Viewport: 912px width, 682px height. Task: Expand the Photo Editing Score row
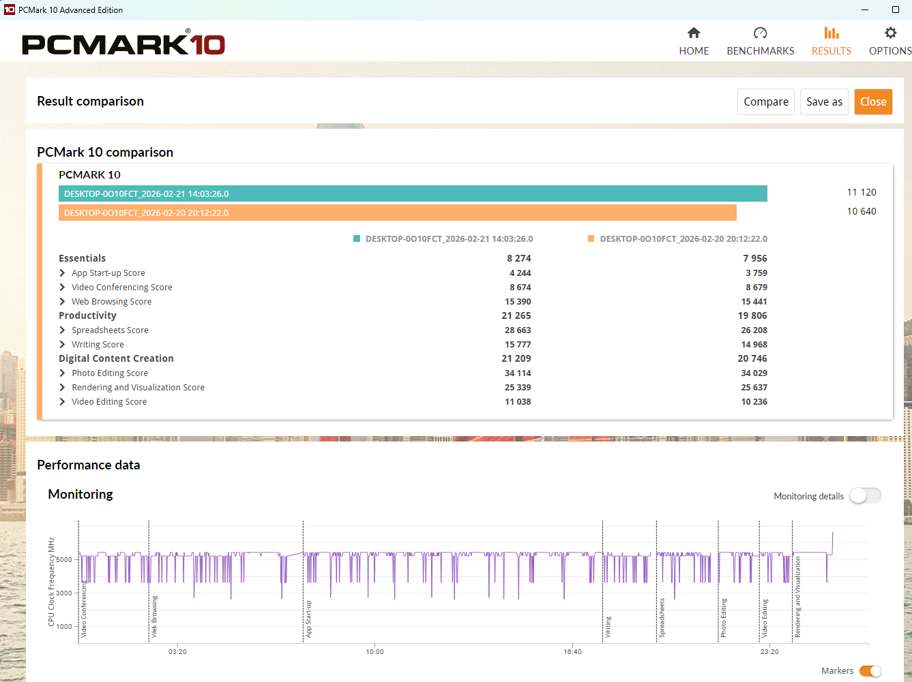pyautogui.click(x=62, y=373)
